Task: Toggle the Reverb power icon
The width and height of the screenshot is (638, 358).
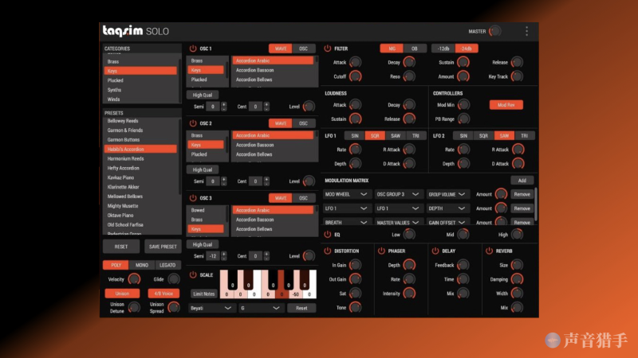Action: point(487,251)
